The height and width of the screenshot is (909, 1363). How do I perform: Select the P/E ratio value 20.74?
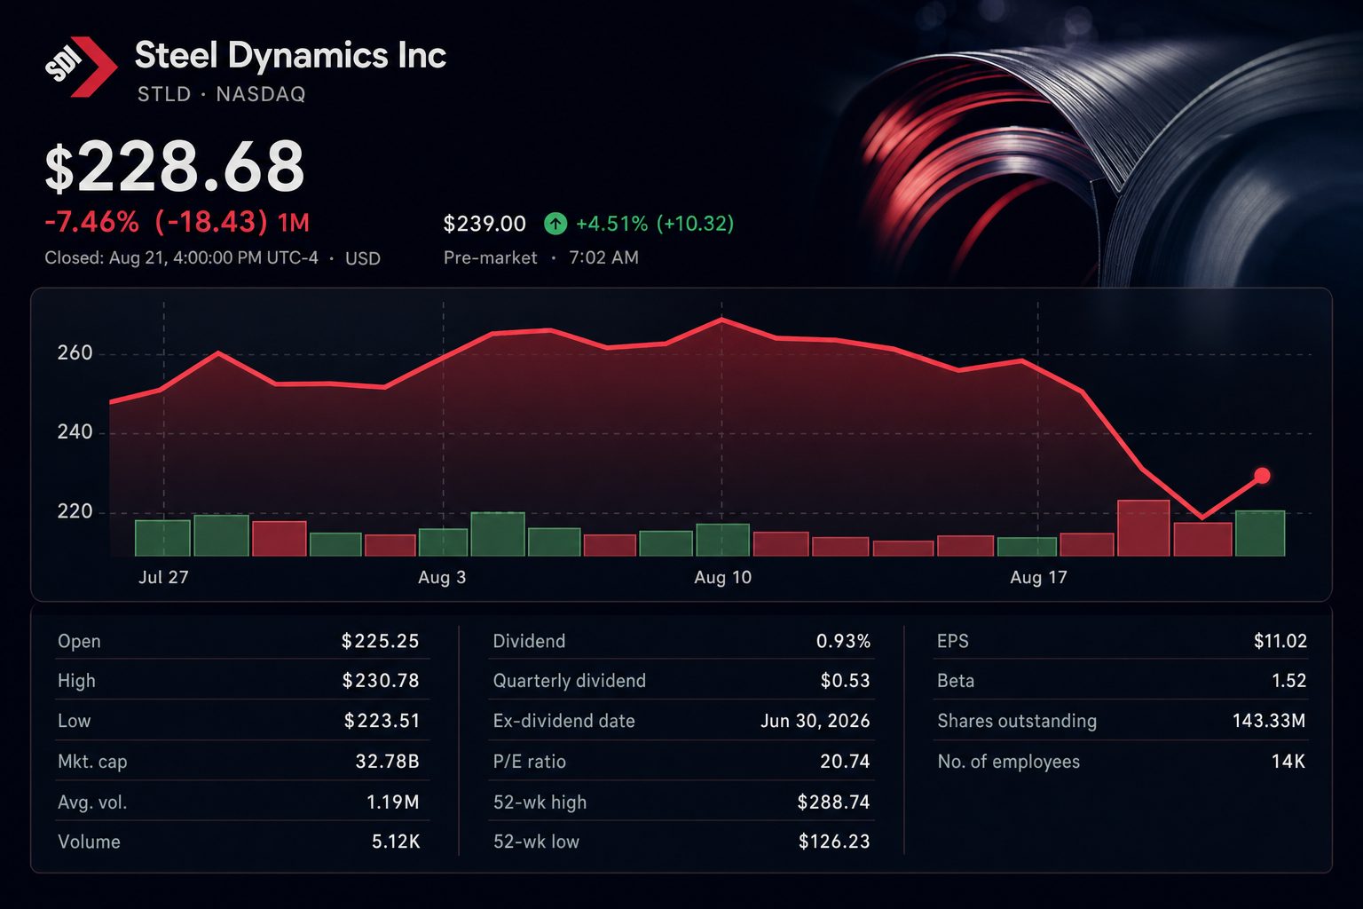846,762
